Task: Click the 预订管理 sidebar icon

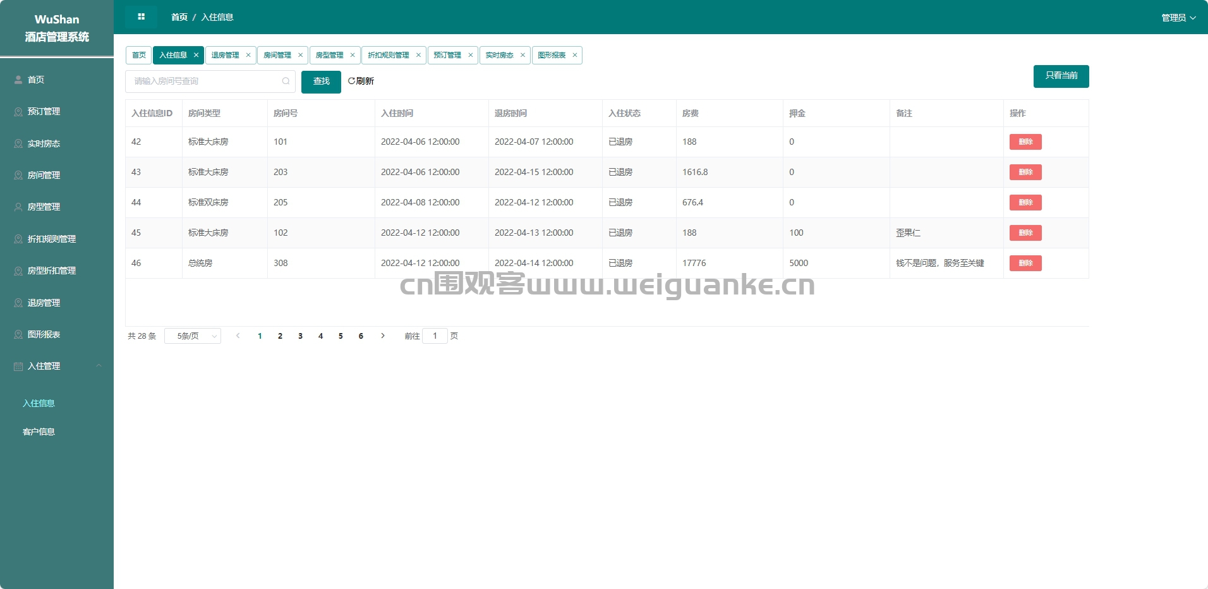Action: [18, 111]
